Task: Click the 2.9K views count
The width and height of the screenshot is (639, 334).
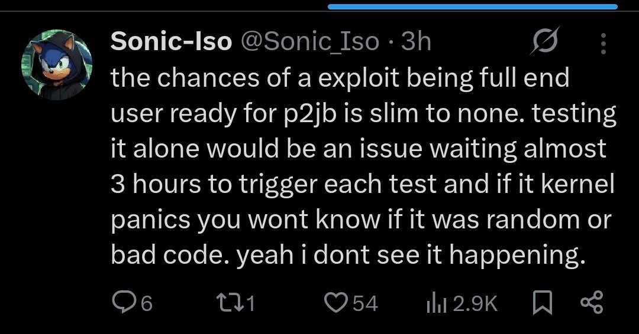Action: click(475, 304)
